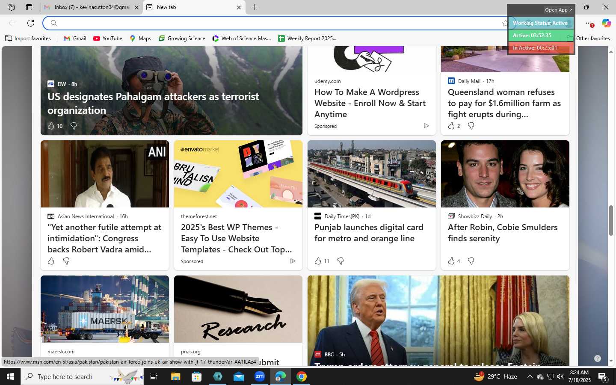Click Open App in the status overlay

(558, 10)
